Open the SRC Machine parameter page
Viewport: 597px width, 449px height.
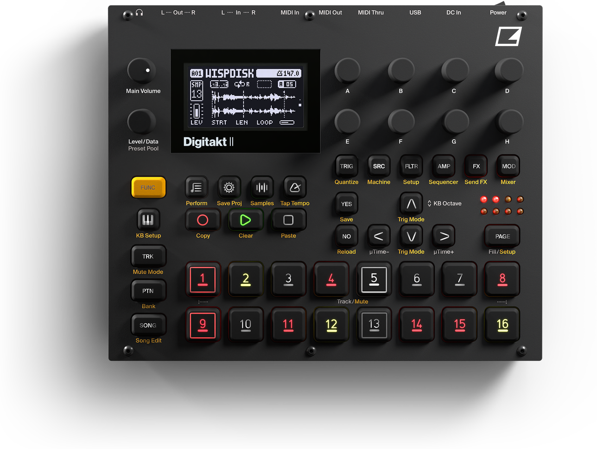tap(379, 167)
